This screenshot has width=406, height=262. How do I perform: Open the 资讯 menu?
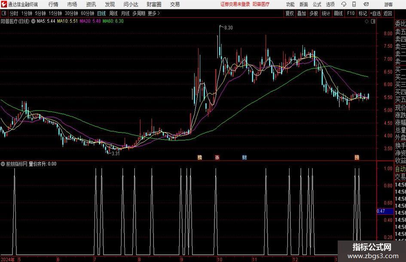pyautogui.click(x=91, y=4)
